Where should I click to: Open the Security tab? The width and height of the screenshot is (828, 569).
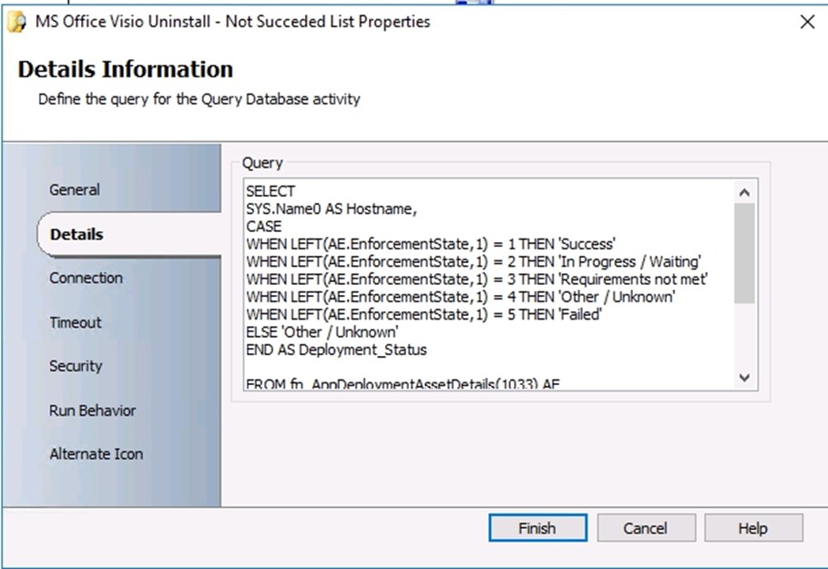[76, 366]
